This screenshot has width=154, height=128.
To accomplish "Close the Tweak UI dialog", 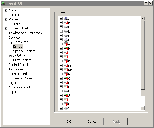I will click(x=150, y=3).
